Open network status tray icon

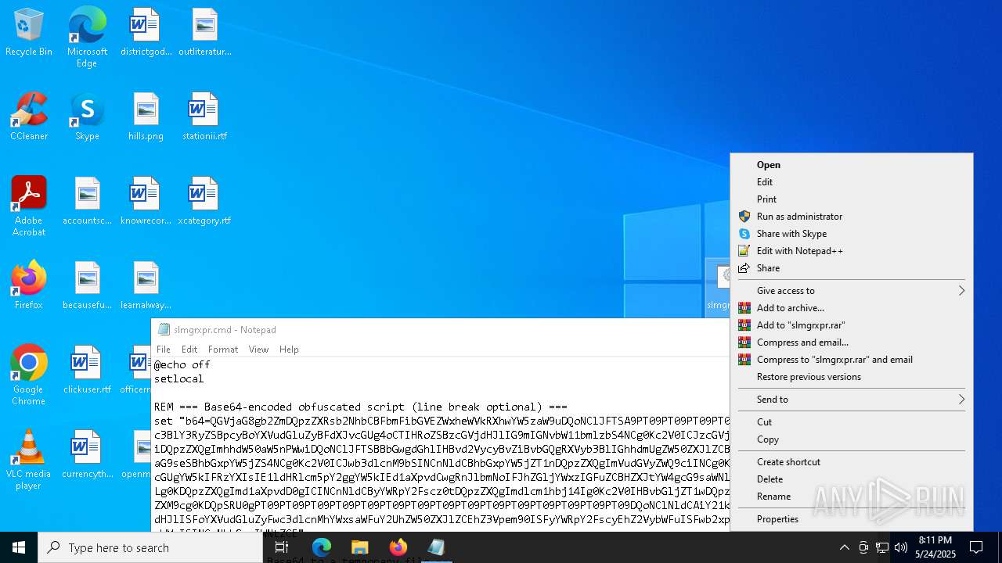(x=882, y=547)
